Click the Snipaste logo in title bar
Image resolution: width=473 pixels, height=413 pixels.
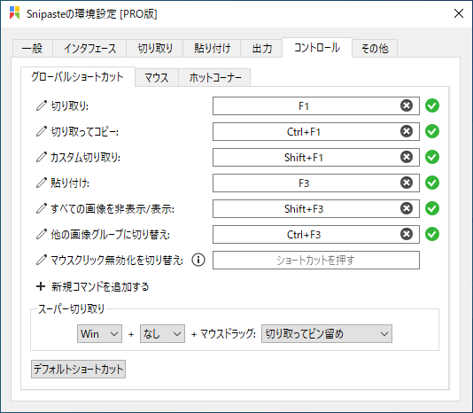coord(14,13)
